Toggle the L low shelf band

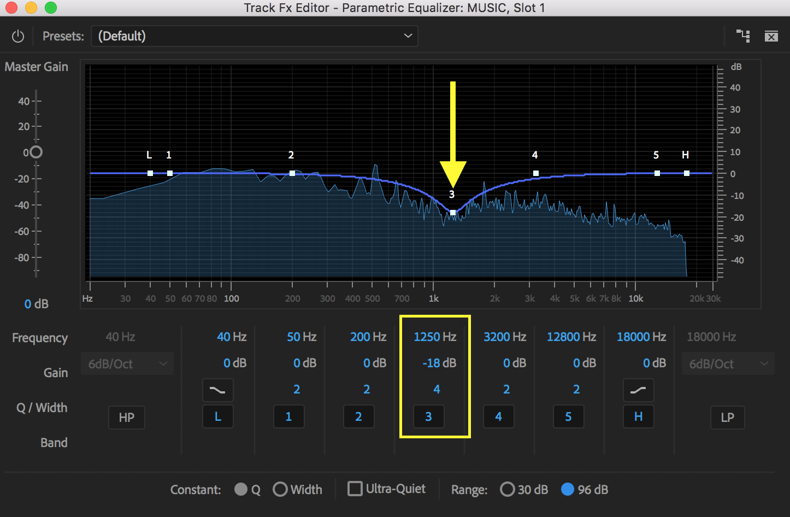[218, 417]
